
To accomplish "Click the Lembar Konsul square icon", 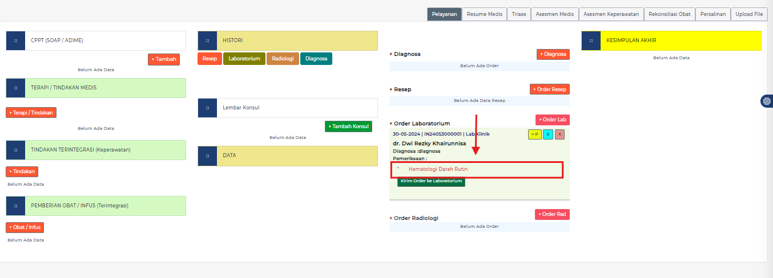I will 207,108.
